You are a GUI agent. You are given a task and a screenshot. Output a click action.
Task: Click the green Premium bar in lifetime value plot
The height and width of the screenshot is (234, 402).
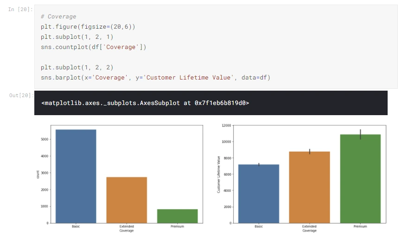(x=360, y=179)
